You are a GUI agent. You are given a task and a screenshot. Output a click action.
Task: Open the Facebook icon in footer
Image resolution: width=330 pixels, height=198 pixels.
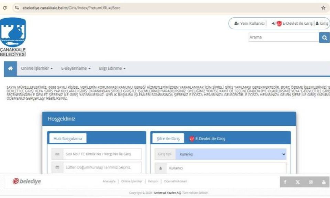point(285,182)
